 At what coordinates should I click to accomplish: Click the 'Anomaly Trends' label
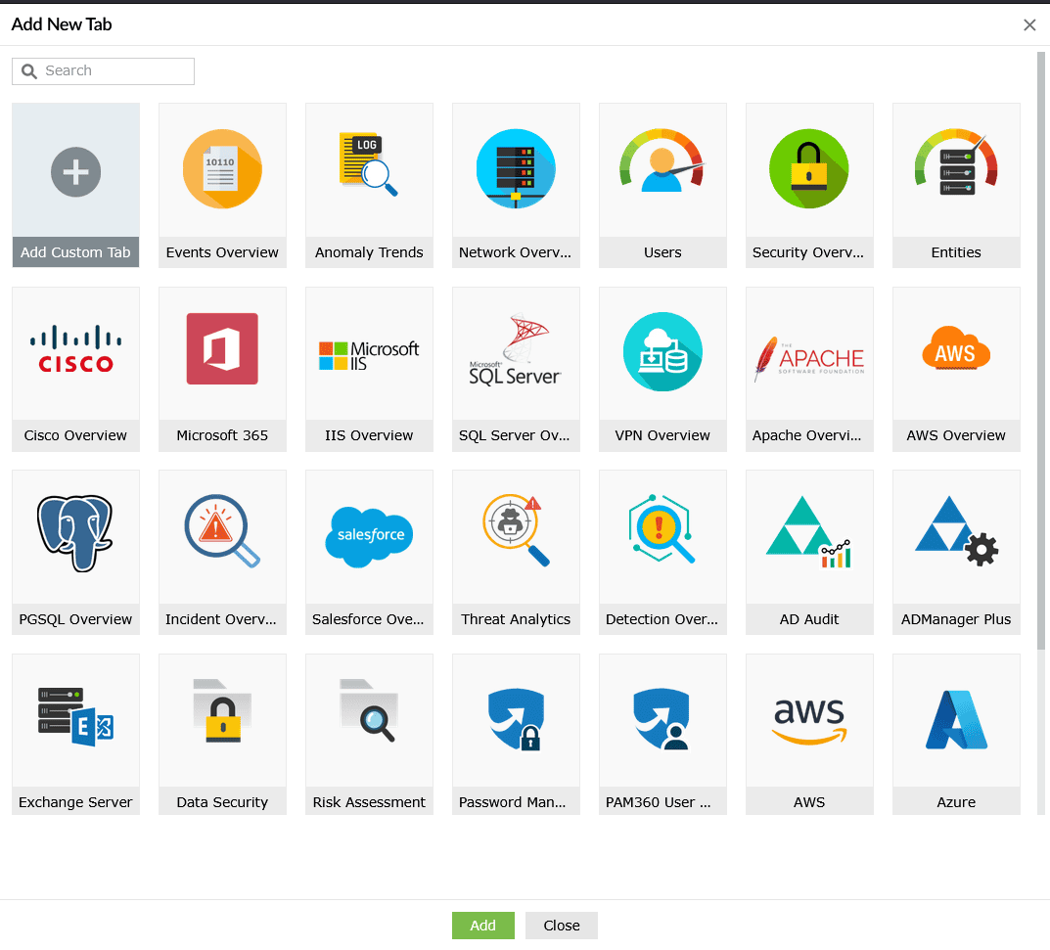pos(369,252)
